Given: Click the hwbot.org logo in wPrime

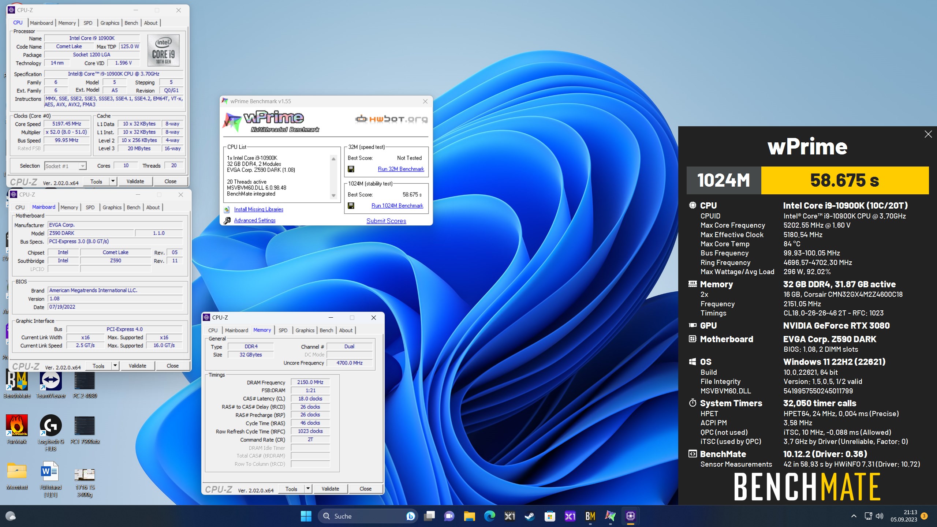Looking at the screenshot, I should click(x=391, y=119).
